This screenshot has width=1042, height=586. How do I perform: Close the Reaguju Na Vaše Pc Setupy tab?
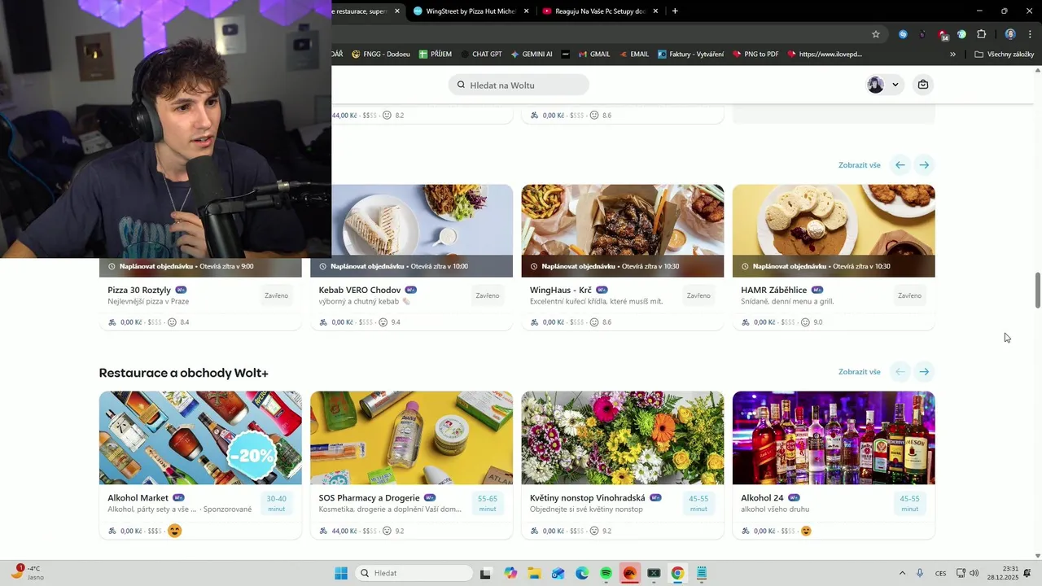coord(655,11)
